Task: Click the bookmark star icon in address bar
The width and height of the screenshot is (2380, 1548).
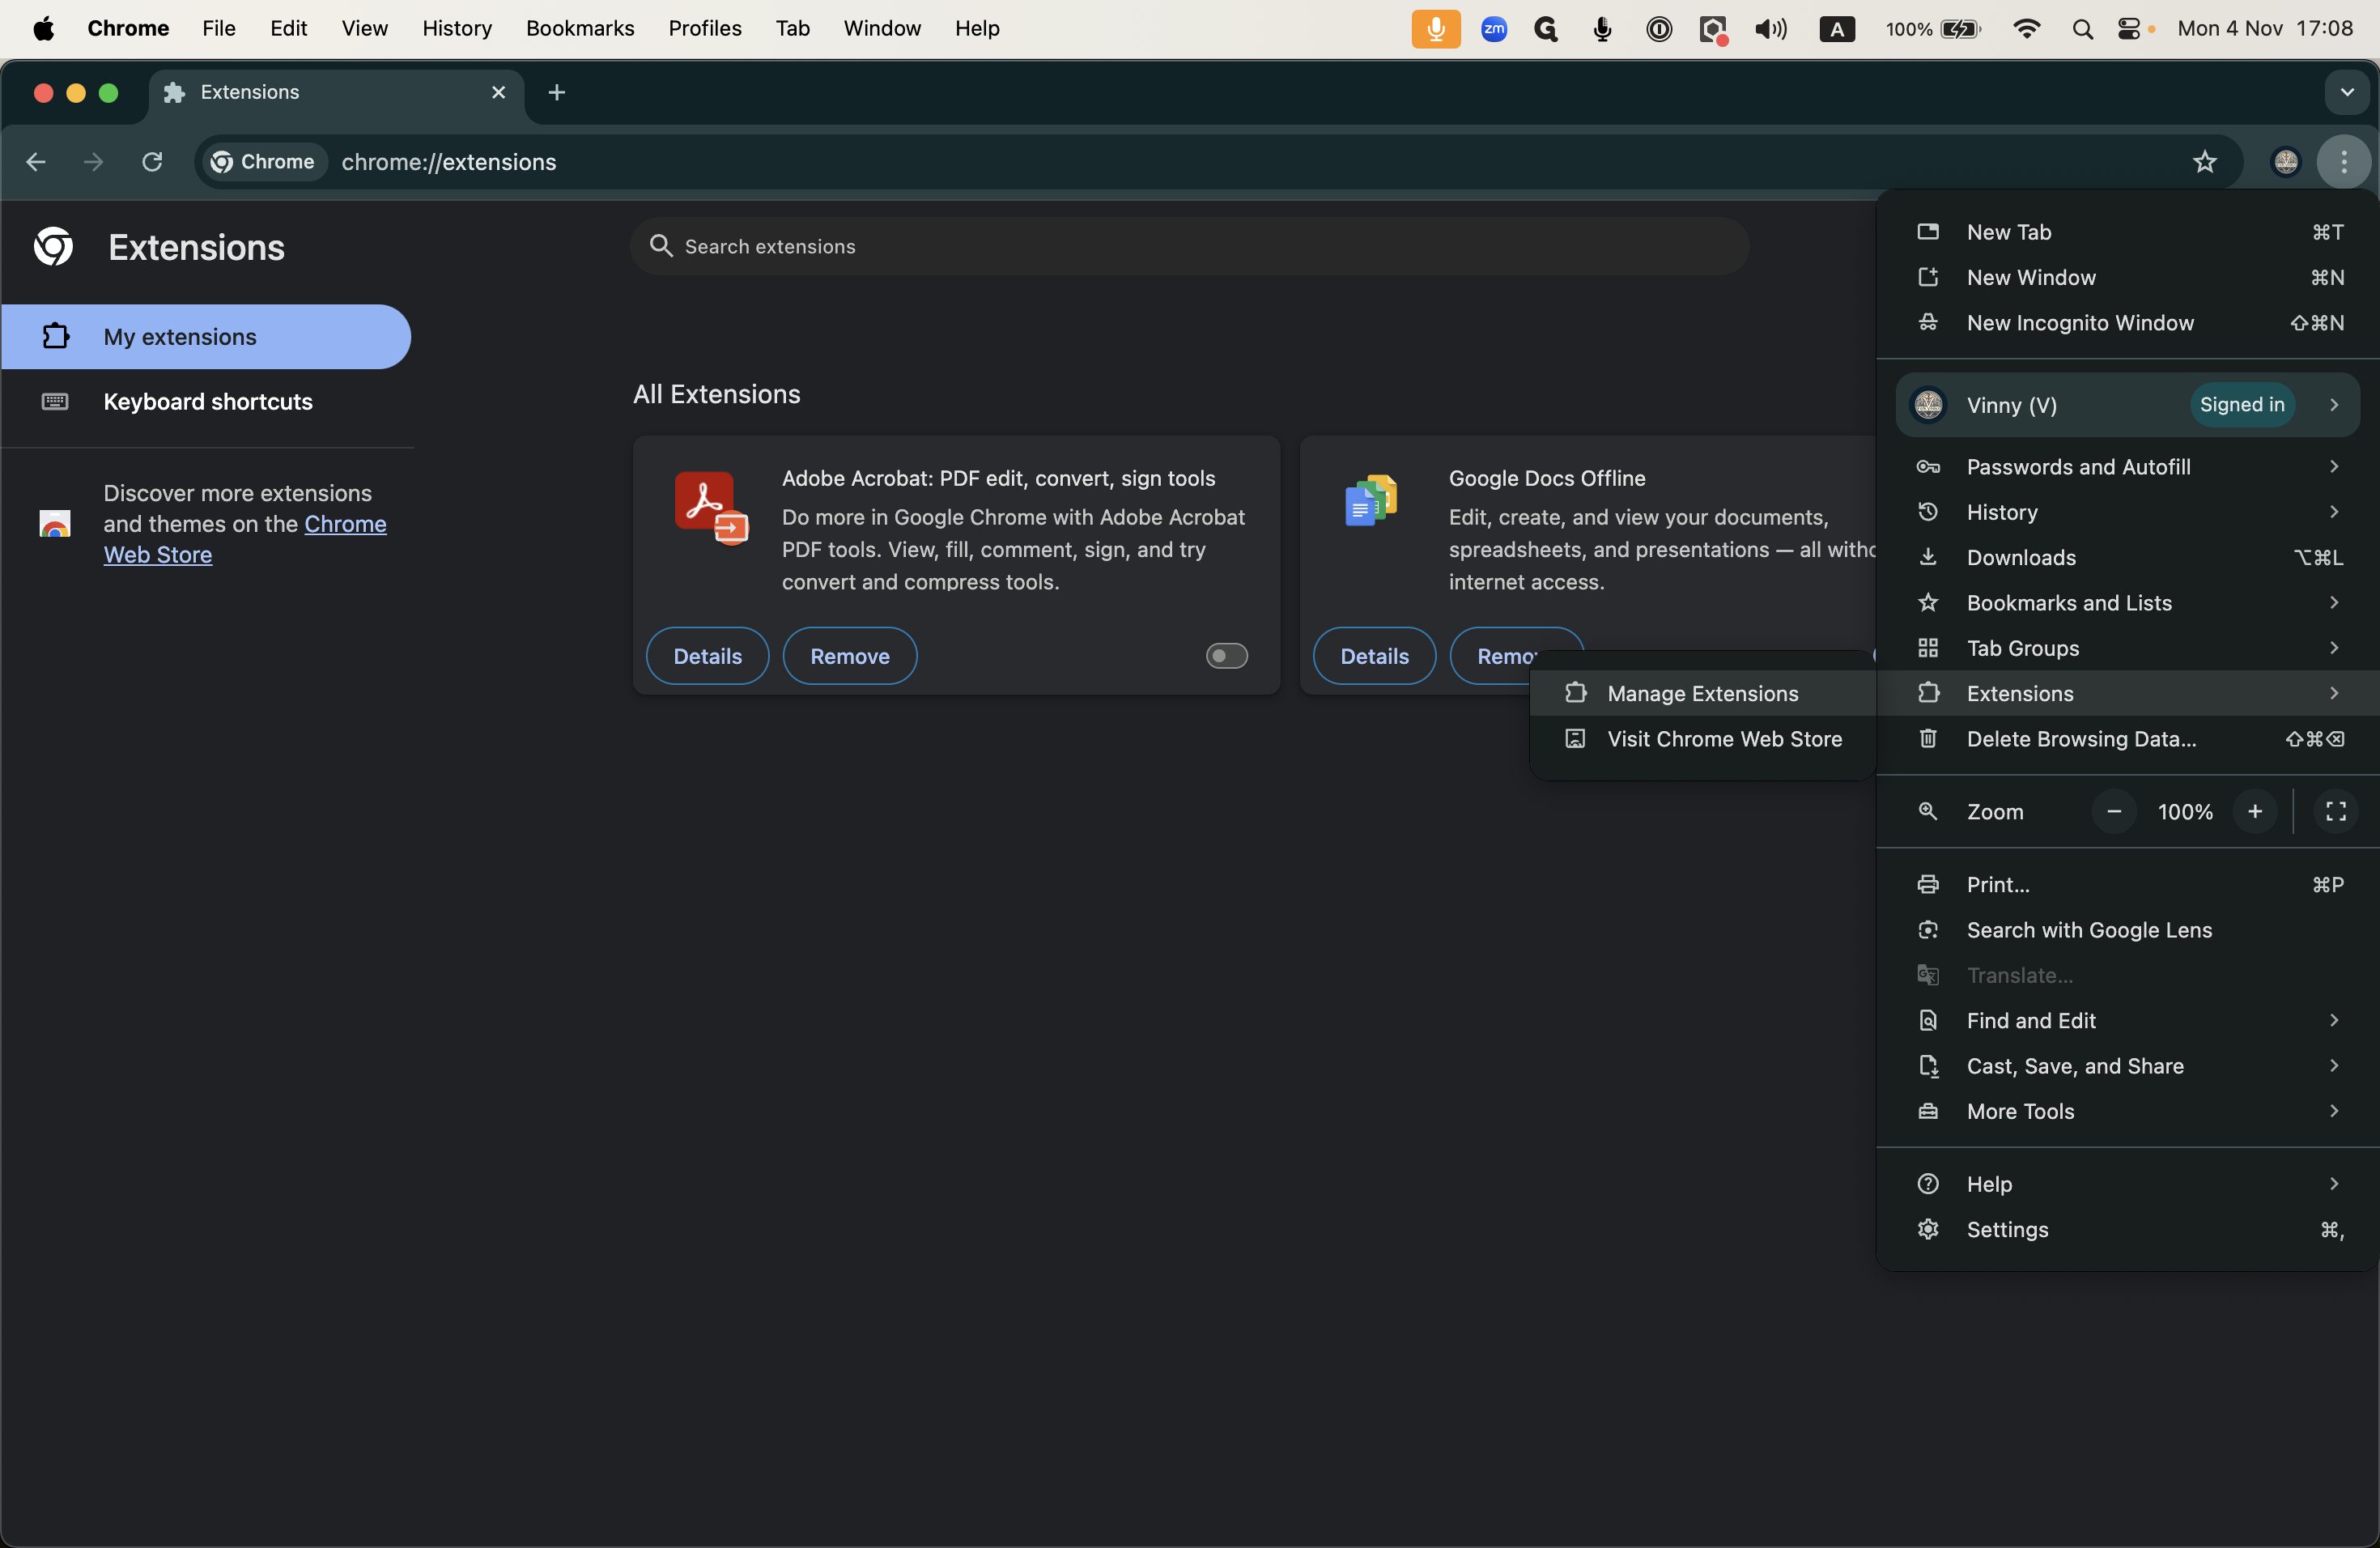Action: click(2204, 162)
